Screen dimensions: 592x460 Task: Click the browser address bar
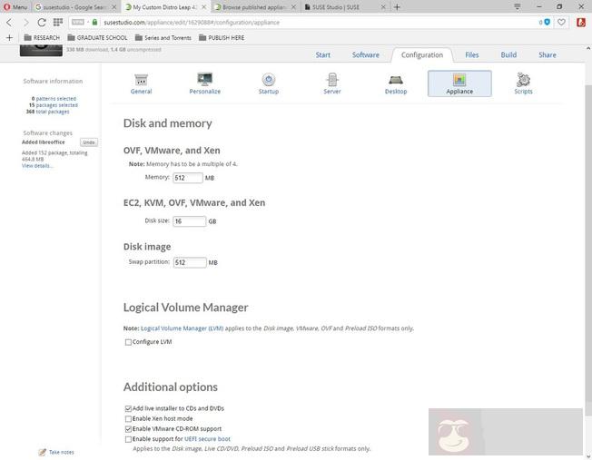pos(302,23)
